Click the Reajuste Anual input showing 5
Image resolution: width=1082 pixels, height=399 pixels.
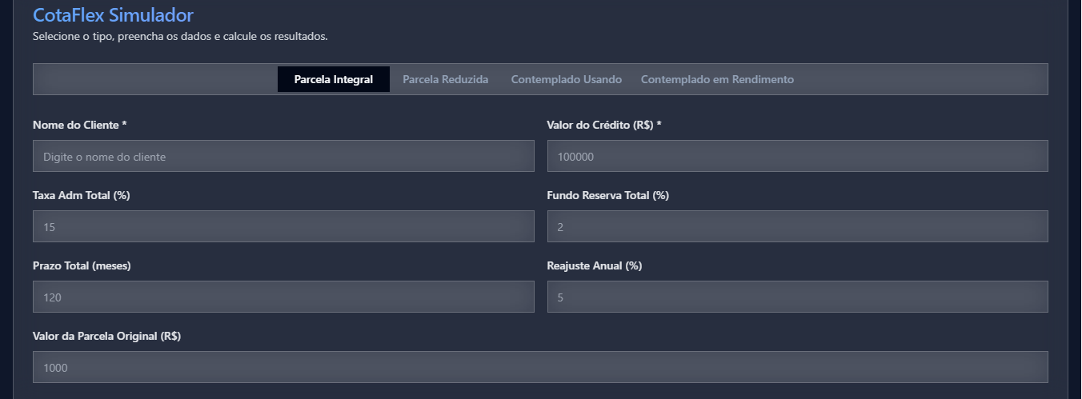797,297
